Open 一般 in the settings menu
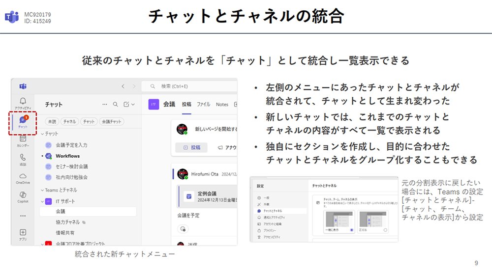The height and width of the screenshot is (276, 492). [266, 198]
